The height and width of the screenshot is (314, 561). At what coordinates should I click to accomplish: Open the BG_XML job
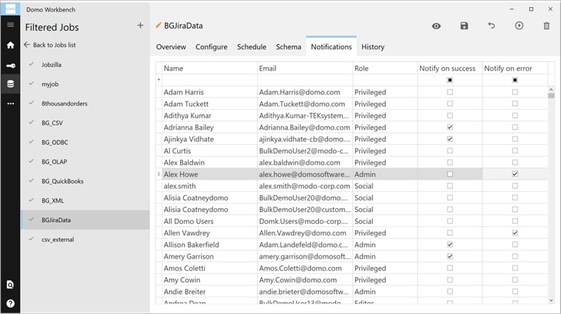point(85,201)
